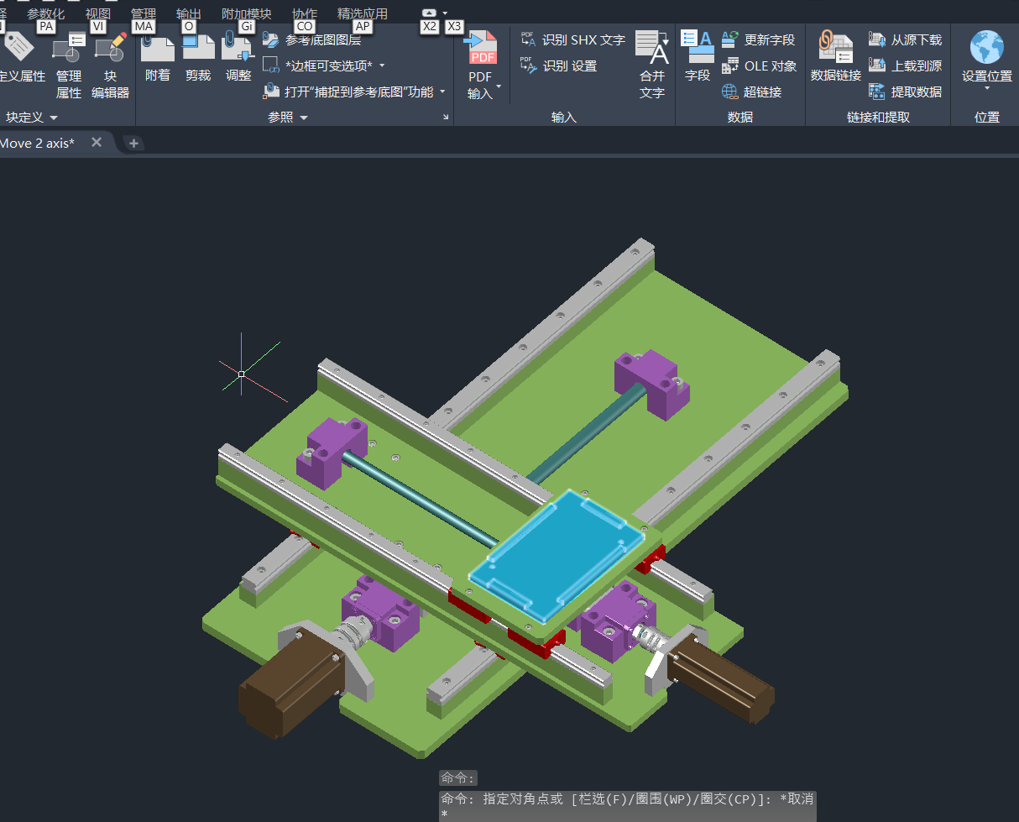Open the Block Editor (块编辑器) tool
1019x822 pixels.
point(110,63)
